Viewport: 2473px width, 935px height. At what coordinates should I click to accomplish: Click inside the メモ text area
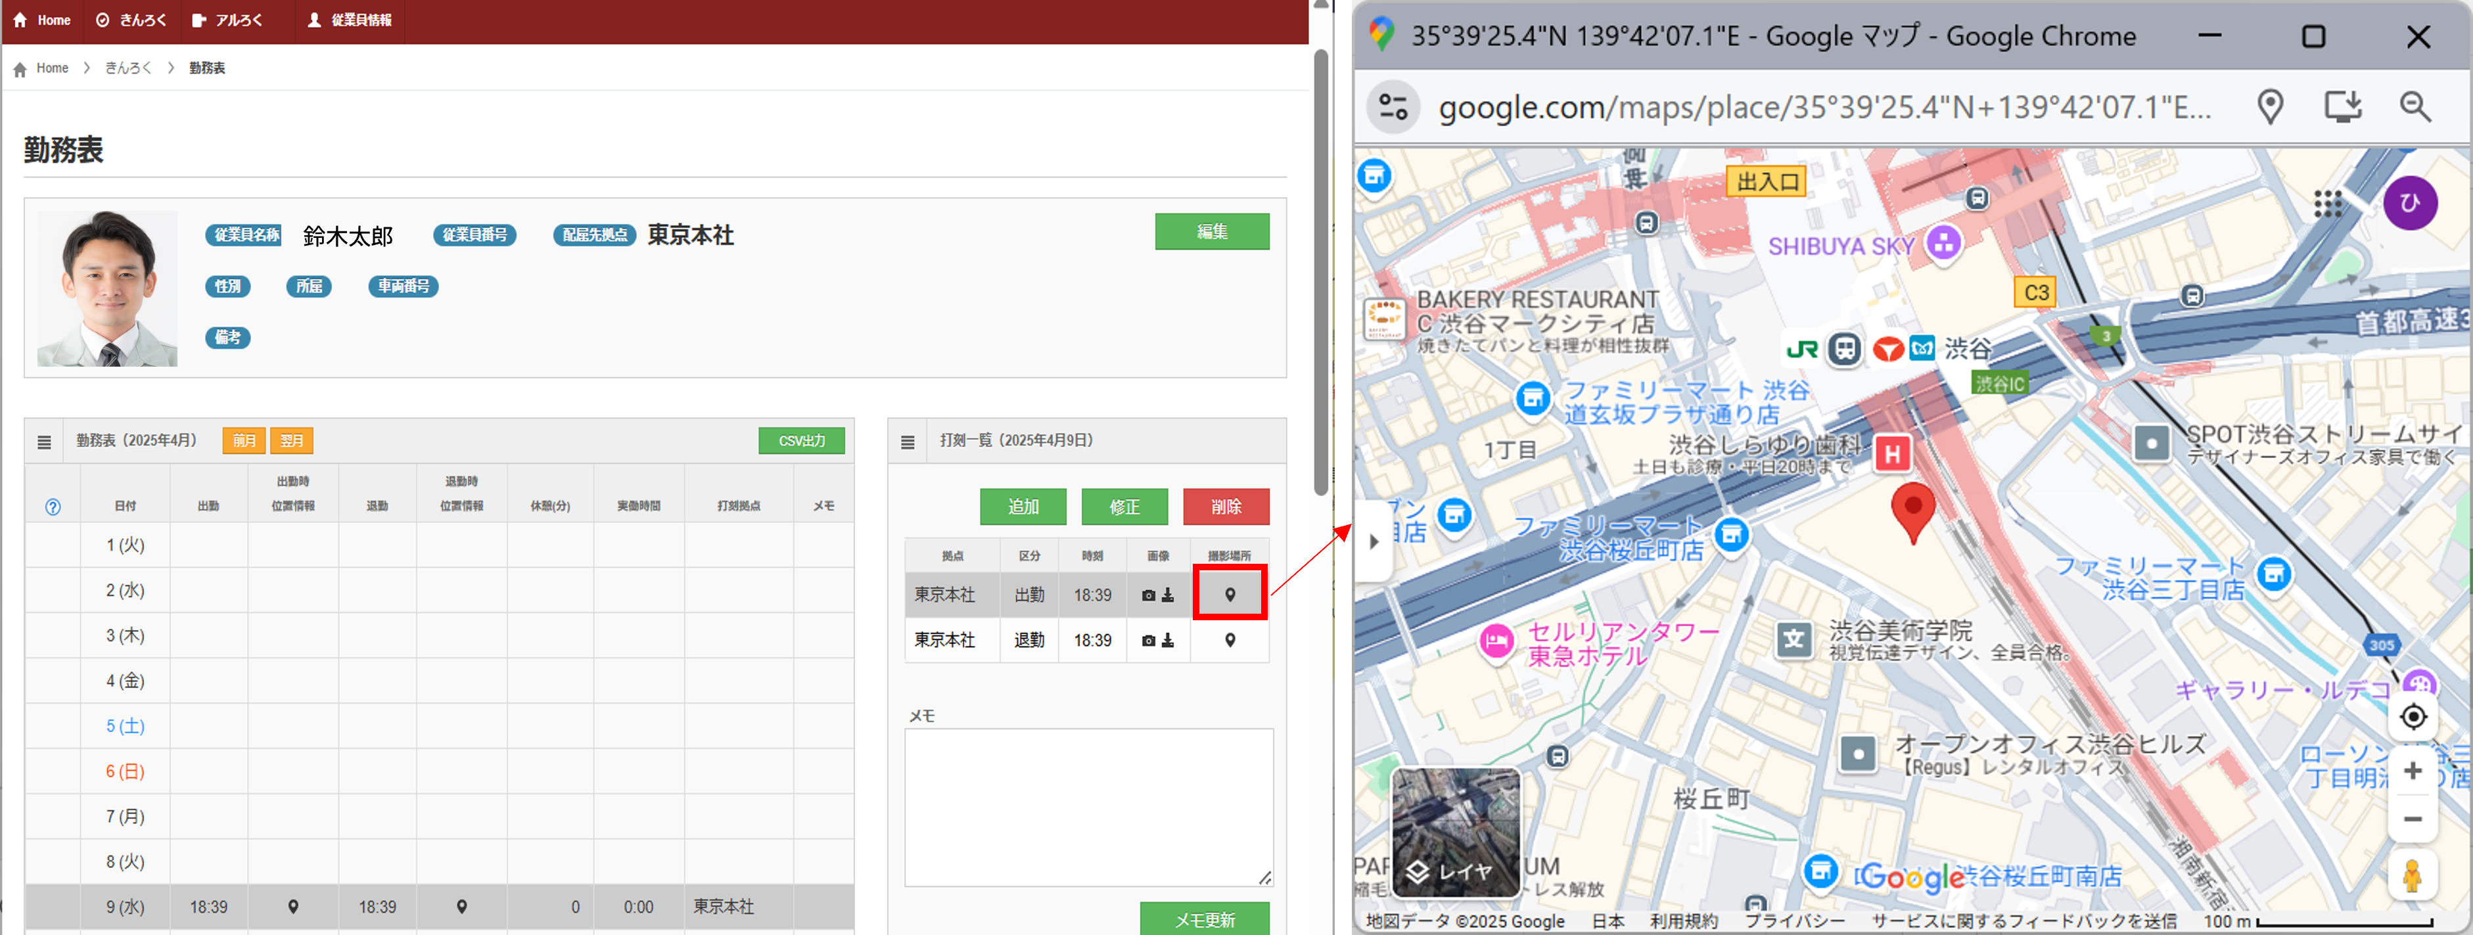click(1089, 808)
